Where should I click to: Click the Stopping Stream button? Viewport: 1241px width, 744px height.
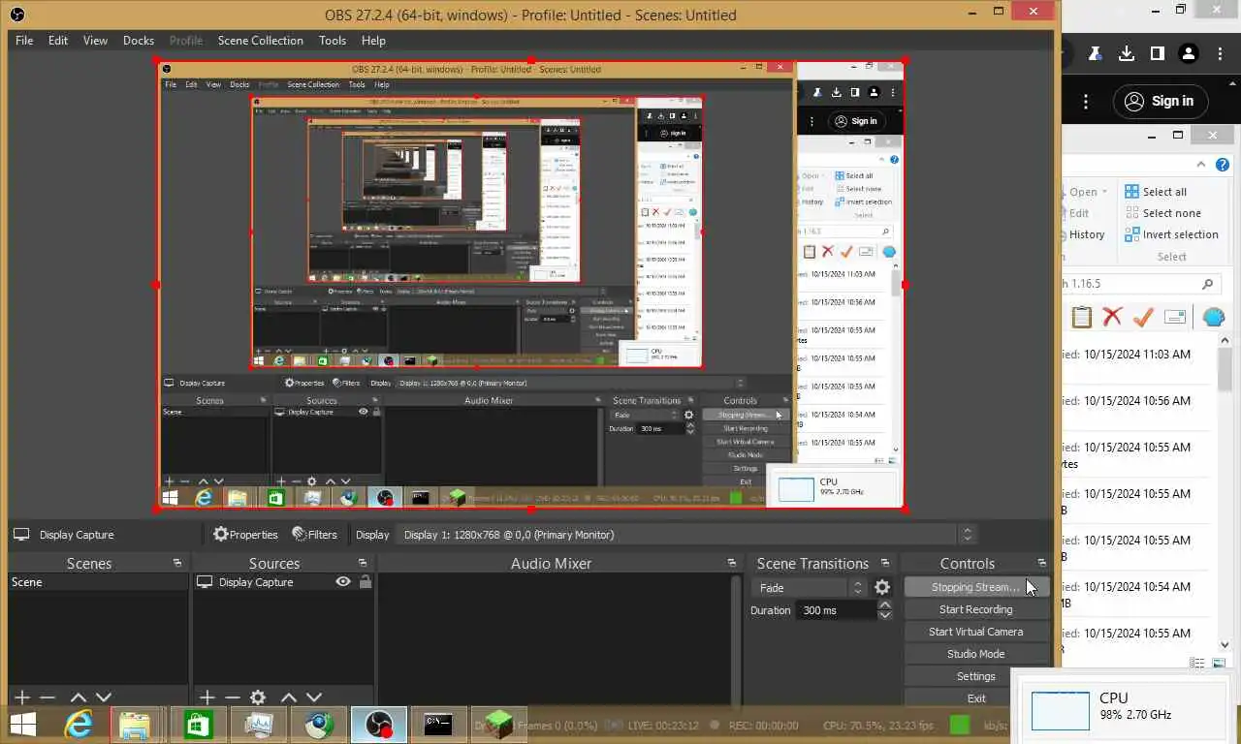(975, 587)
